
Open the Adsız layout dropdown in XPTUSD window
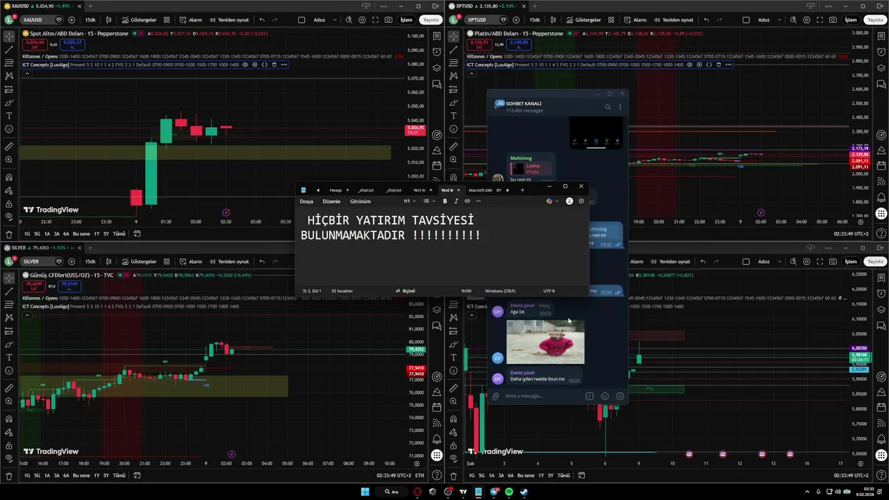(764, 20)
